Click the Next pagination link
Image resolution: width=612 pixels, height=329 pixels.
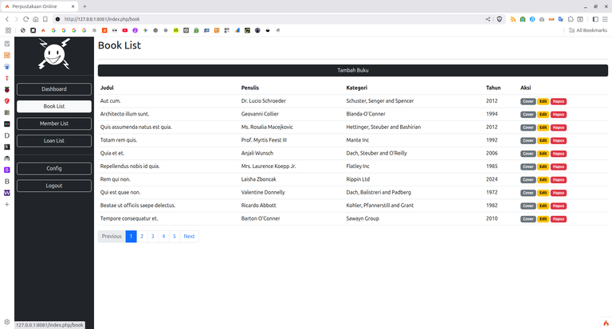pyautogui.click(x=190, y=236)
